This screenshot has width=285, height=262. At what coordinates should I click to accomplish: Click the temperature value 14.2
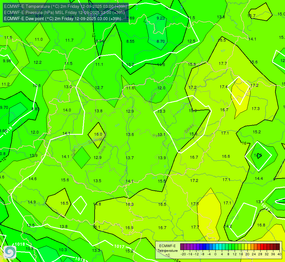click(228, 226)
